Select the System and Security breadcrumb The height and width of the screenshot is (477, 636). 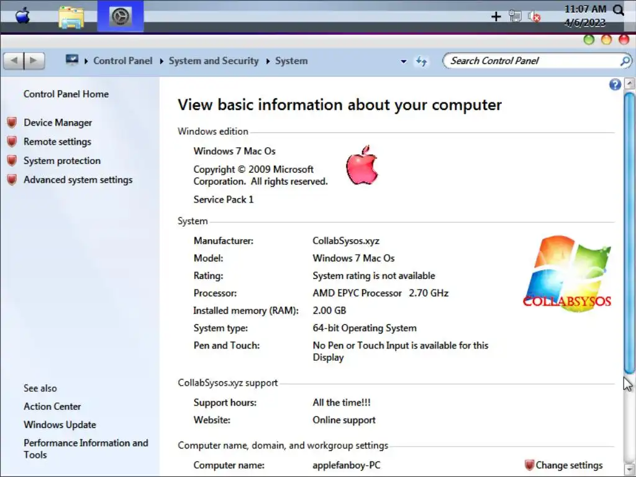point(214,61)
